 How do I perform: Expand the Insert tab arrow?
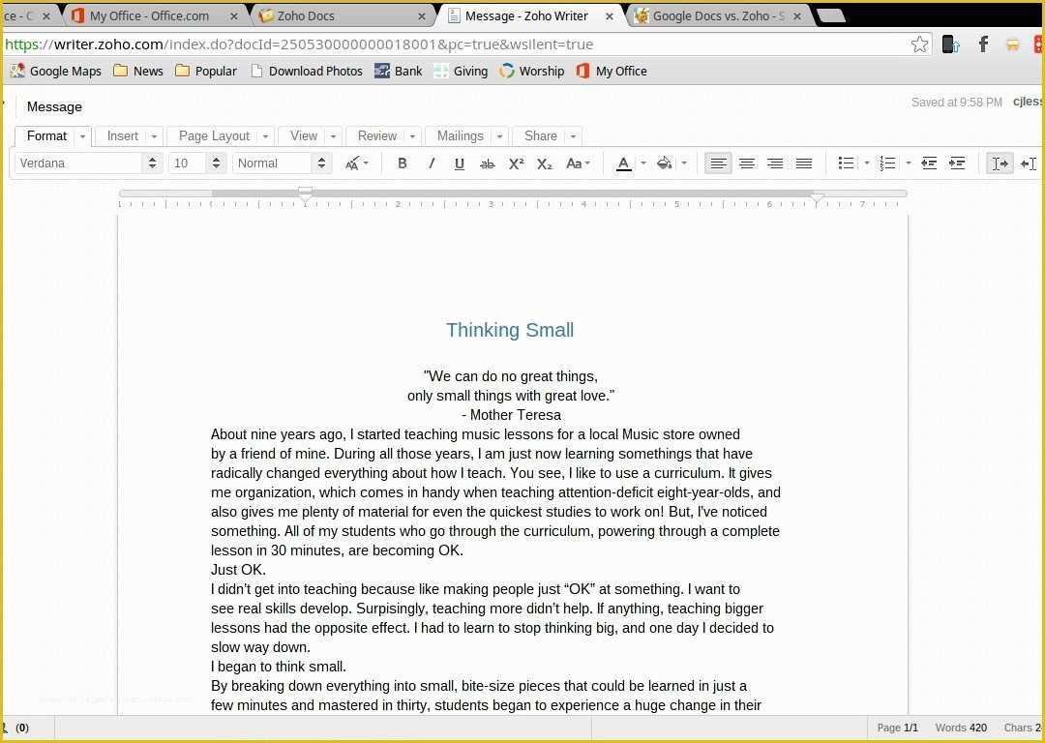(x=154, y=136)
